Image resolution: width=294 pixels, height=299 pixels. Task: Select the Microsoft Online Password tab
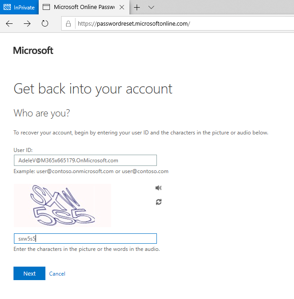[84, 7]
